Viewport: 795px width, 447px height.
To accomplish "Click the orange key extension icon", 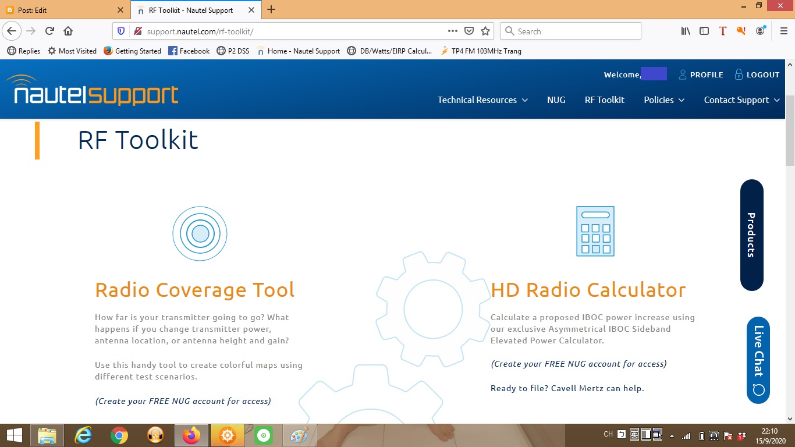I will pyautogui.click(x=741, y=31).
